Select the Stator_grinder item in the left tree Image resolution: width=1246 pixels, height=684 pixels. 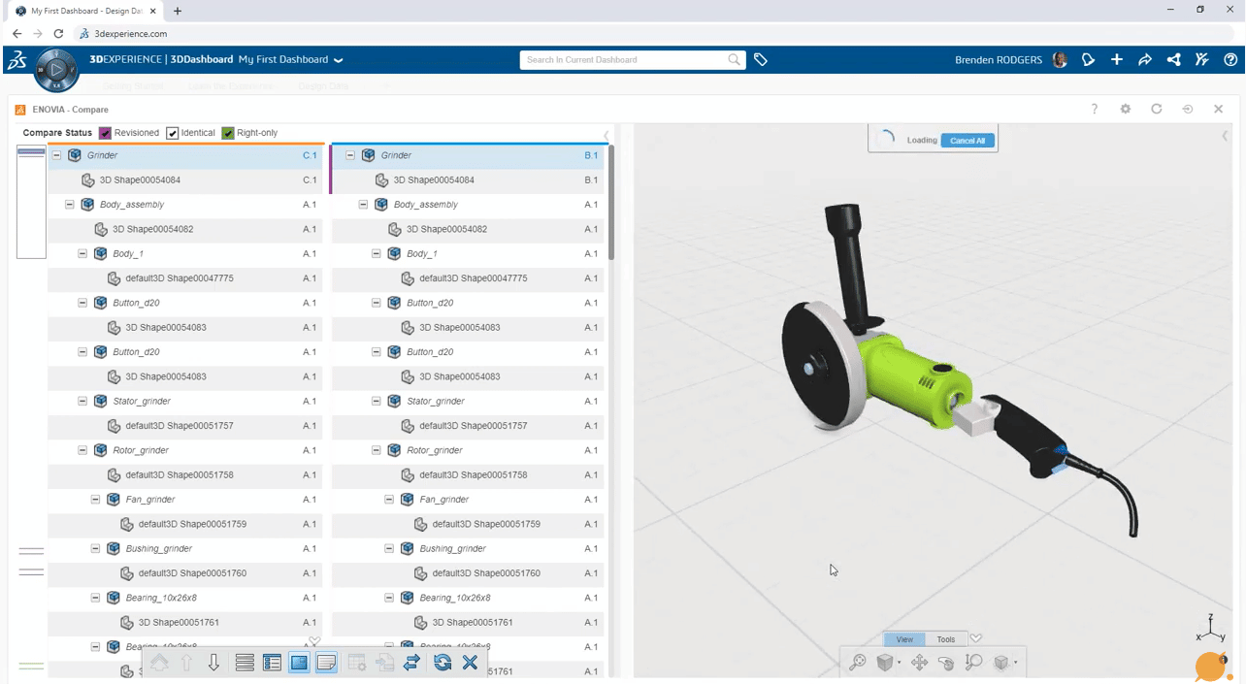click(x=143, y=401)
